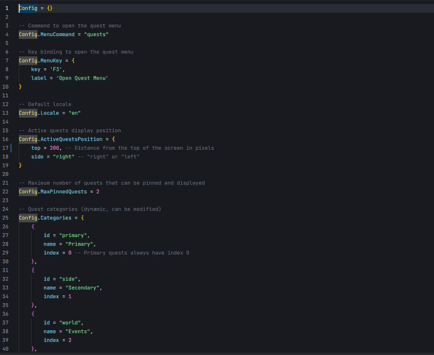
Task: Click the name value "Secondary"
Action: (82, 288)
